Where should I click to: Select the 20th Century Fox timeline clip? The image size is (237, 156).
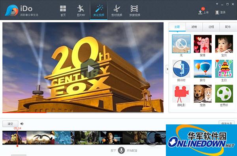click(x=15, y=138)
